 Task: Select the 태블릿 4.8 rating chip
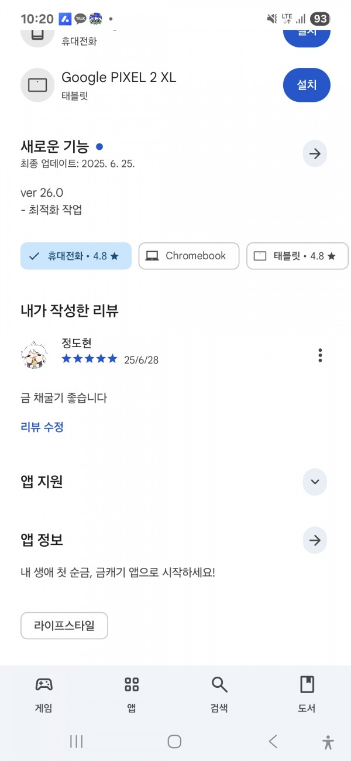[297, 256]
